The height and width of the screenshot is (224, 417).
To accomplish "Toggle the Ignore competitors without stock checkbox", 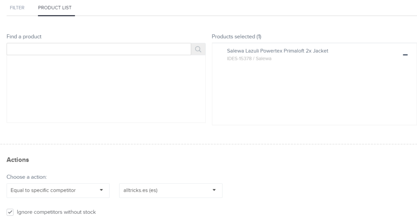I will tap(11, 212).
